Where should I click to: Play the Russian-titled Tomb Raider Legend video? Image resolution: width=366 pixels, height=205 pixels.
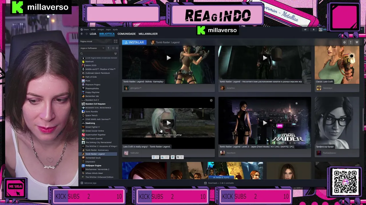(265, 58)
